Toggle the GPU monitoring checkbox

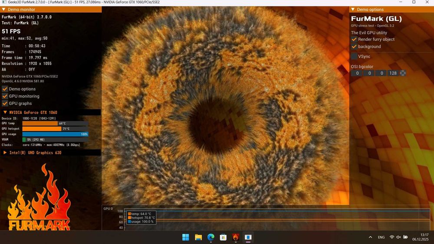[5, 96]
